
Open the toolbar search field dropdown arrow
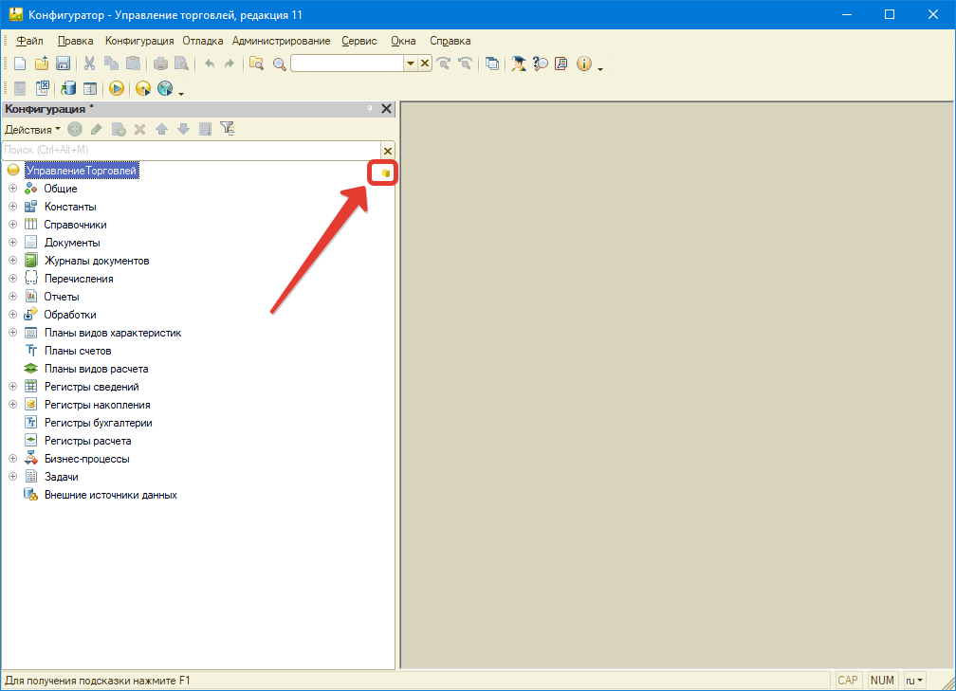point(411,64)
